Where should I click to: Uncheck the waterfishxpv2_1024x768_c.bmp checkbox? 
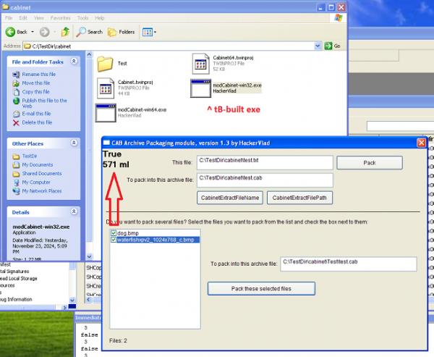click(x=114, y=240)
